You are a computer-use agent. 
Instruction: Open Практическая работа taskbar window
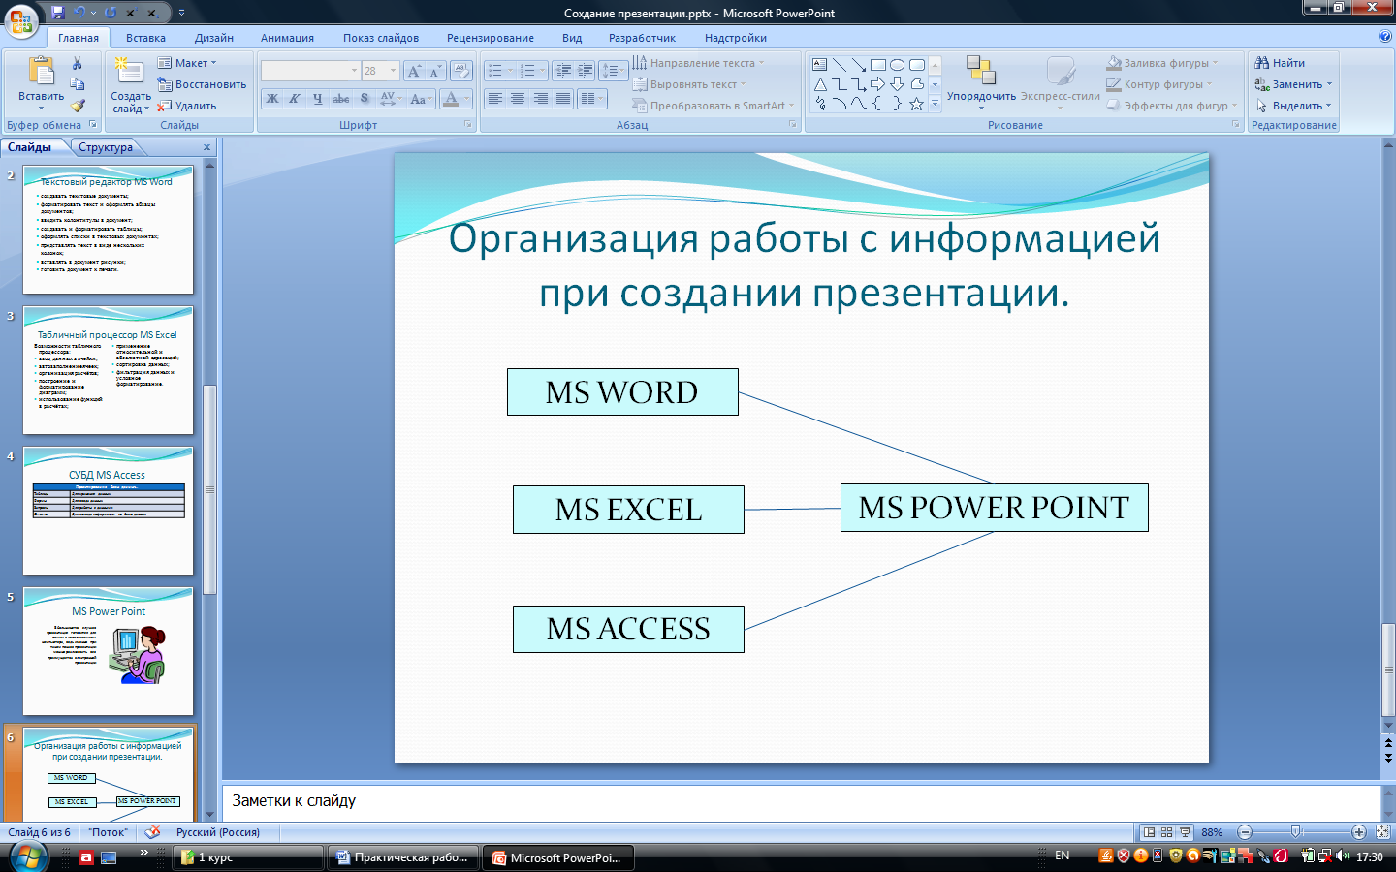pyautogui.click(x=402, y=857)
